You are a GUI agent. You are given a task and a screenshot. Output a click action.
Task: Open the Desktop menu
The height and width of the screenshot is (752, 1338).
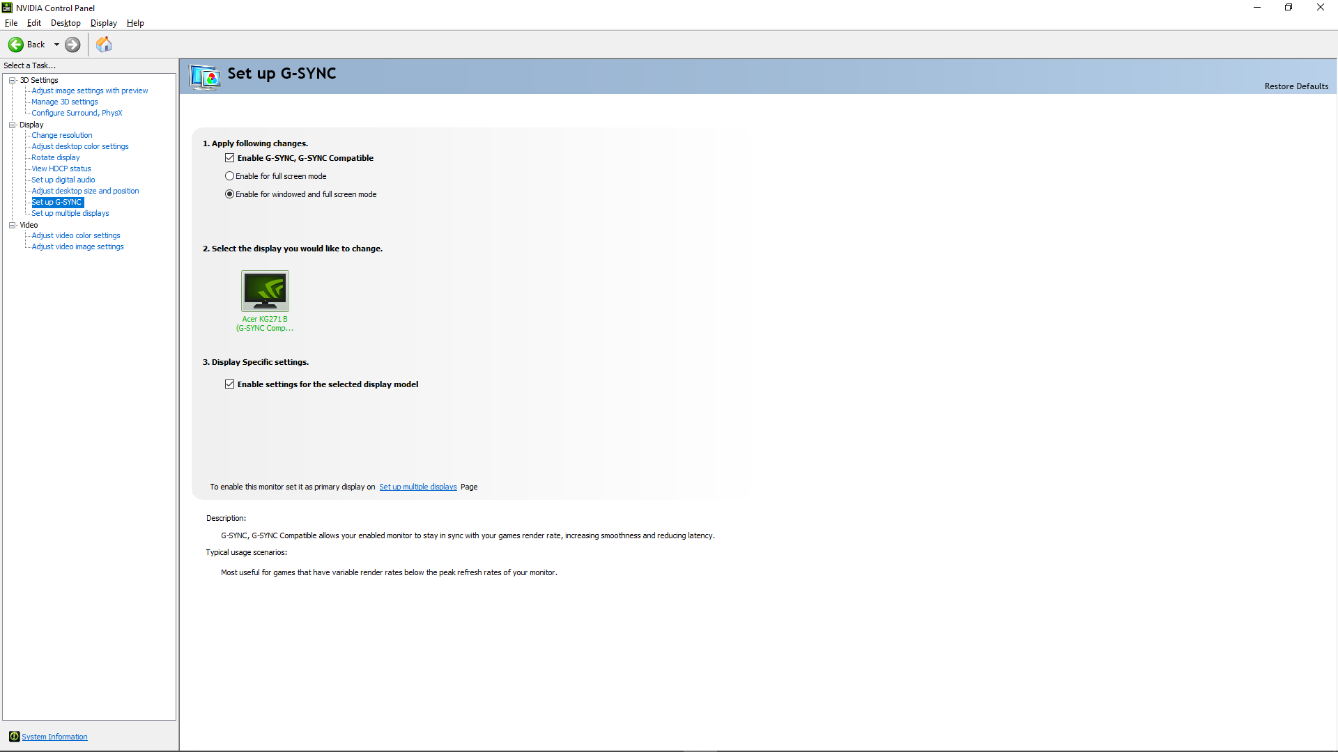[66, 23]
